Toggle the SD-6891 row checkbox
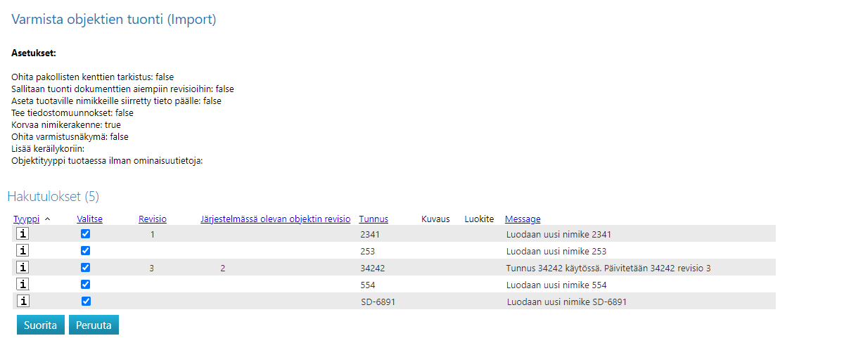The width and height of the screenshot is (856, 343). click(86, 301)
